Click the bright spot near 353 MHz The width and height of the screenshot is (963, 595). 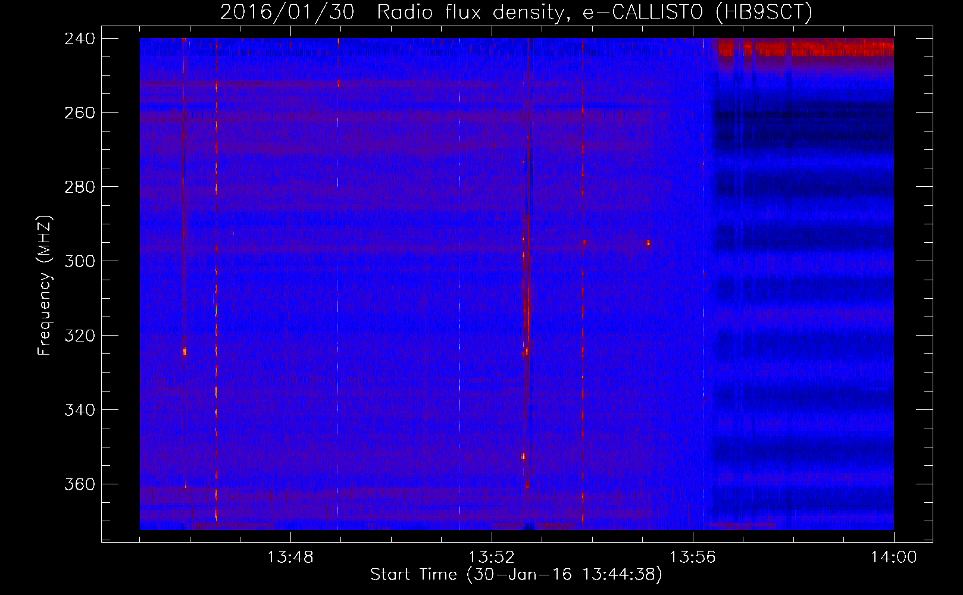523,456
